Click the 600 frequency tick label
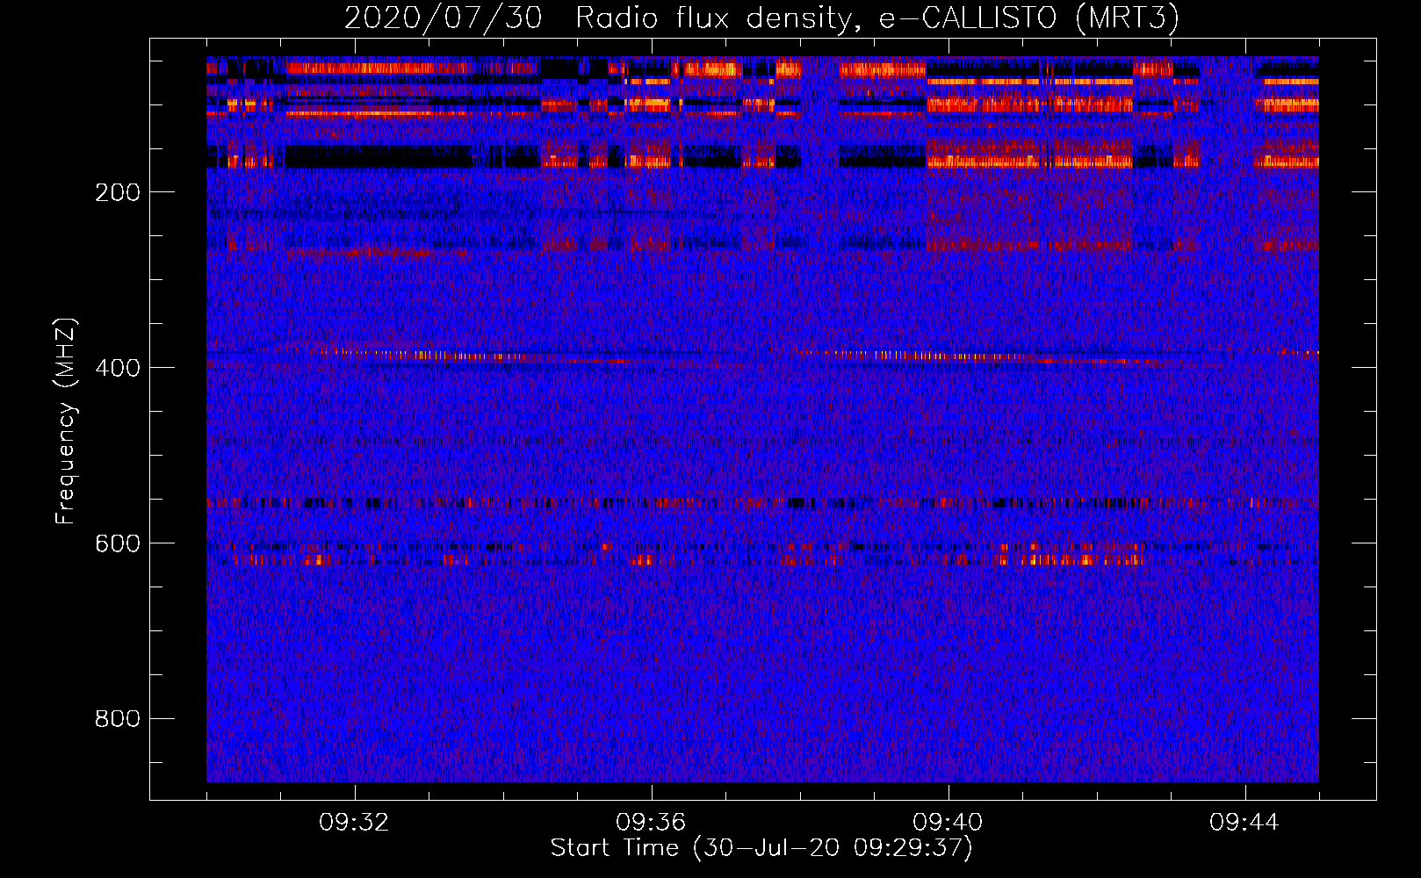The width and height of the screenshot is (1421, 878). pos(118,543)
